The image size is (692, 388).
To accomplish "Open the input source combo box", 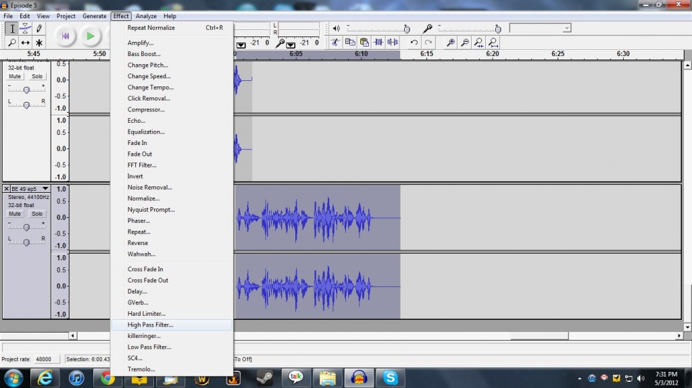I will pos(540,28).
